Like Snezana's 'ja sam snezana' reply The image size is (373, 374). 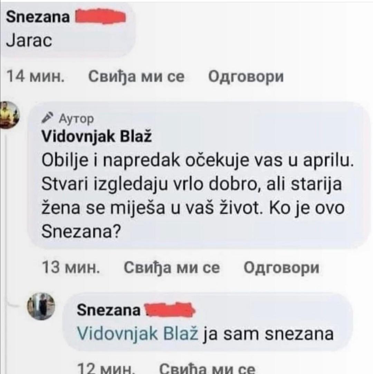(207, 369)
